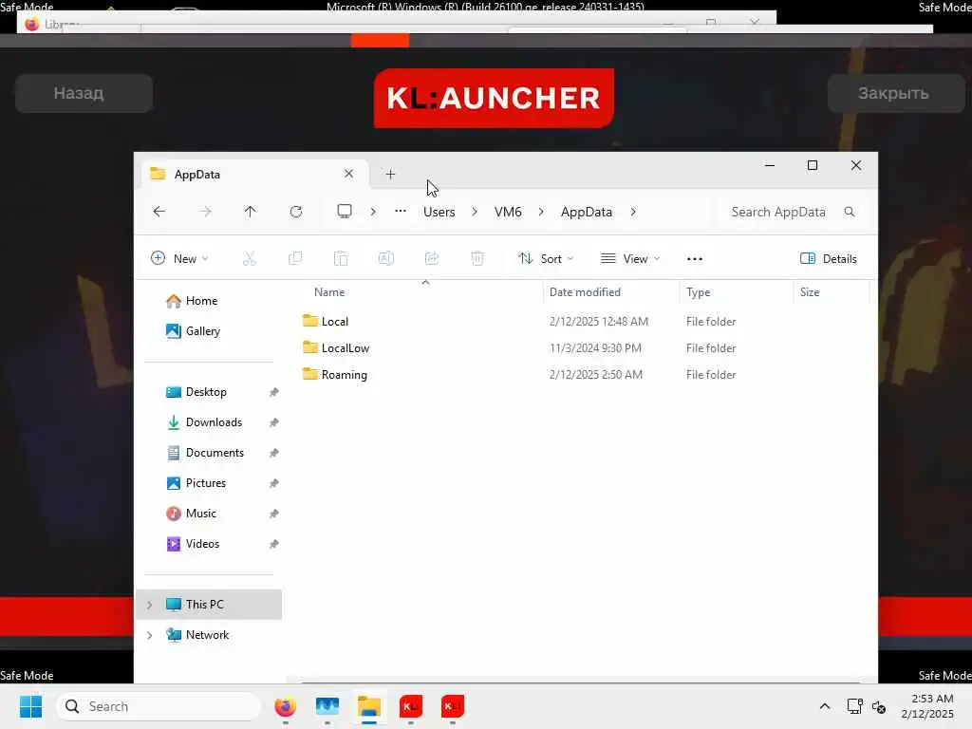The height and width of the screenshot is (729, 972).
Task: Open See more options ellipsis menu
Action: [694, 259]
